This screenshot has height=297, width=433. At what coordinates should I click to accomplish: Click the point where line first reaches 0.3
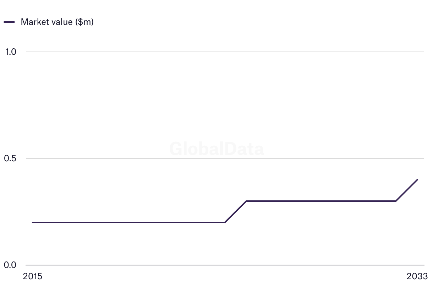pos(246,201)
